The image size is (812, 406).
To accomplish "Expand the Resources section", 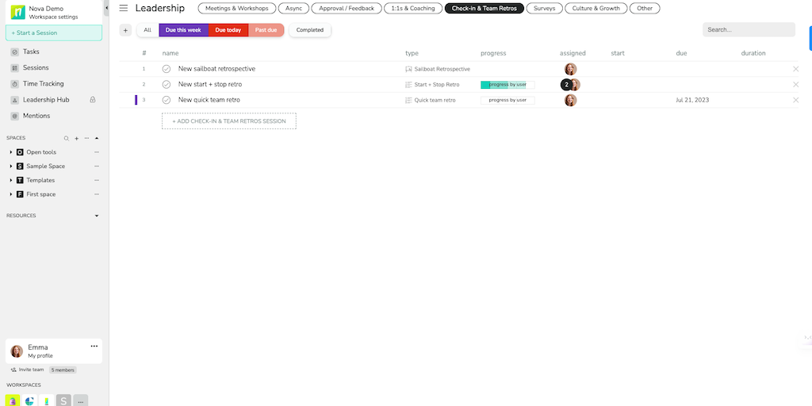I will pyautogui.click(x=96, y=216).
